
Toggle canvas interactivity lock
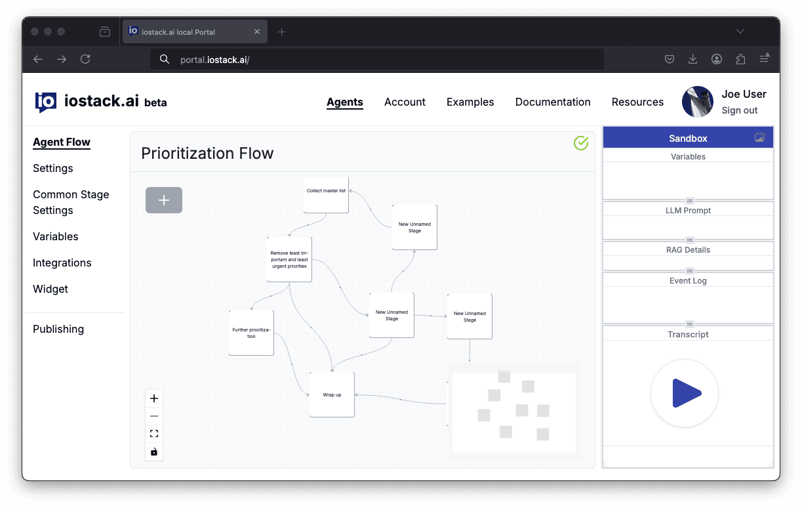click(x=154, y=452)
